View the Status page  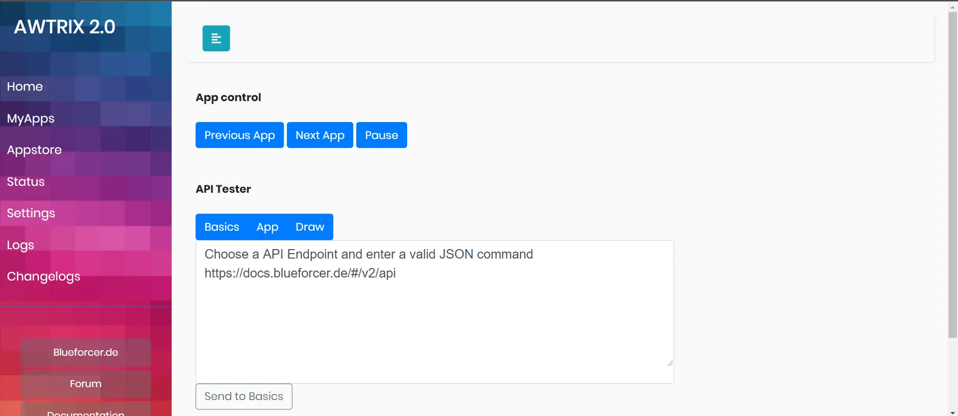coord(26,182)
